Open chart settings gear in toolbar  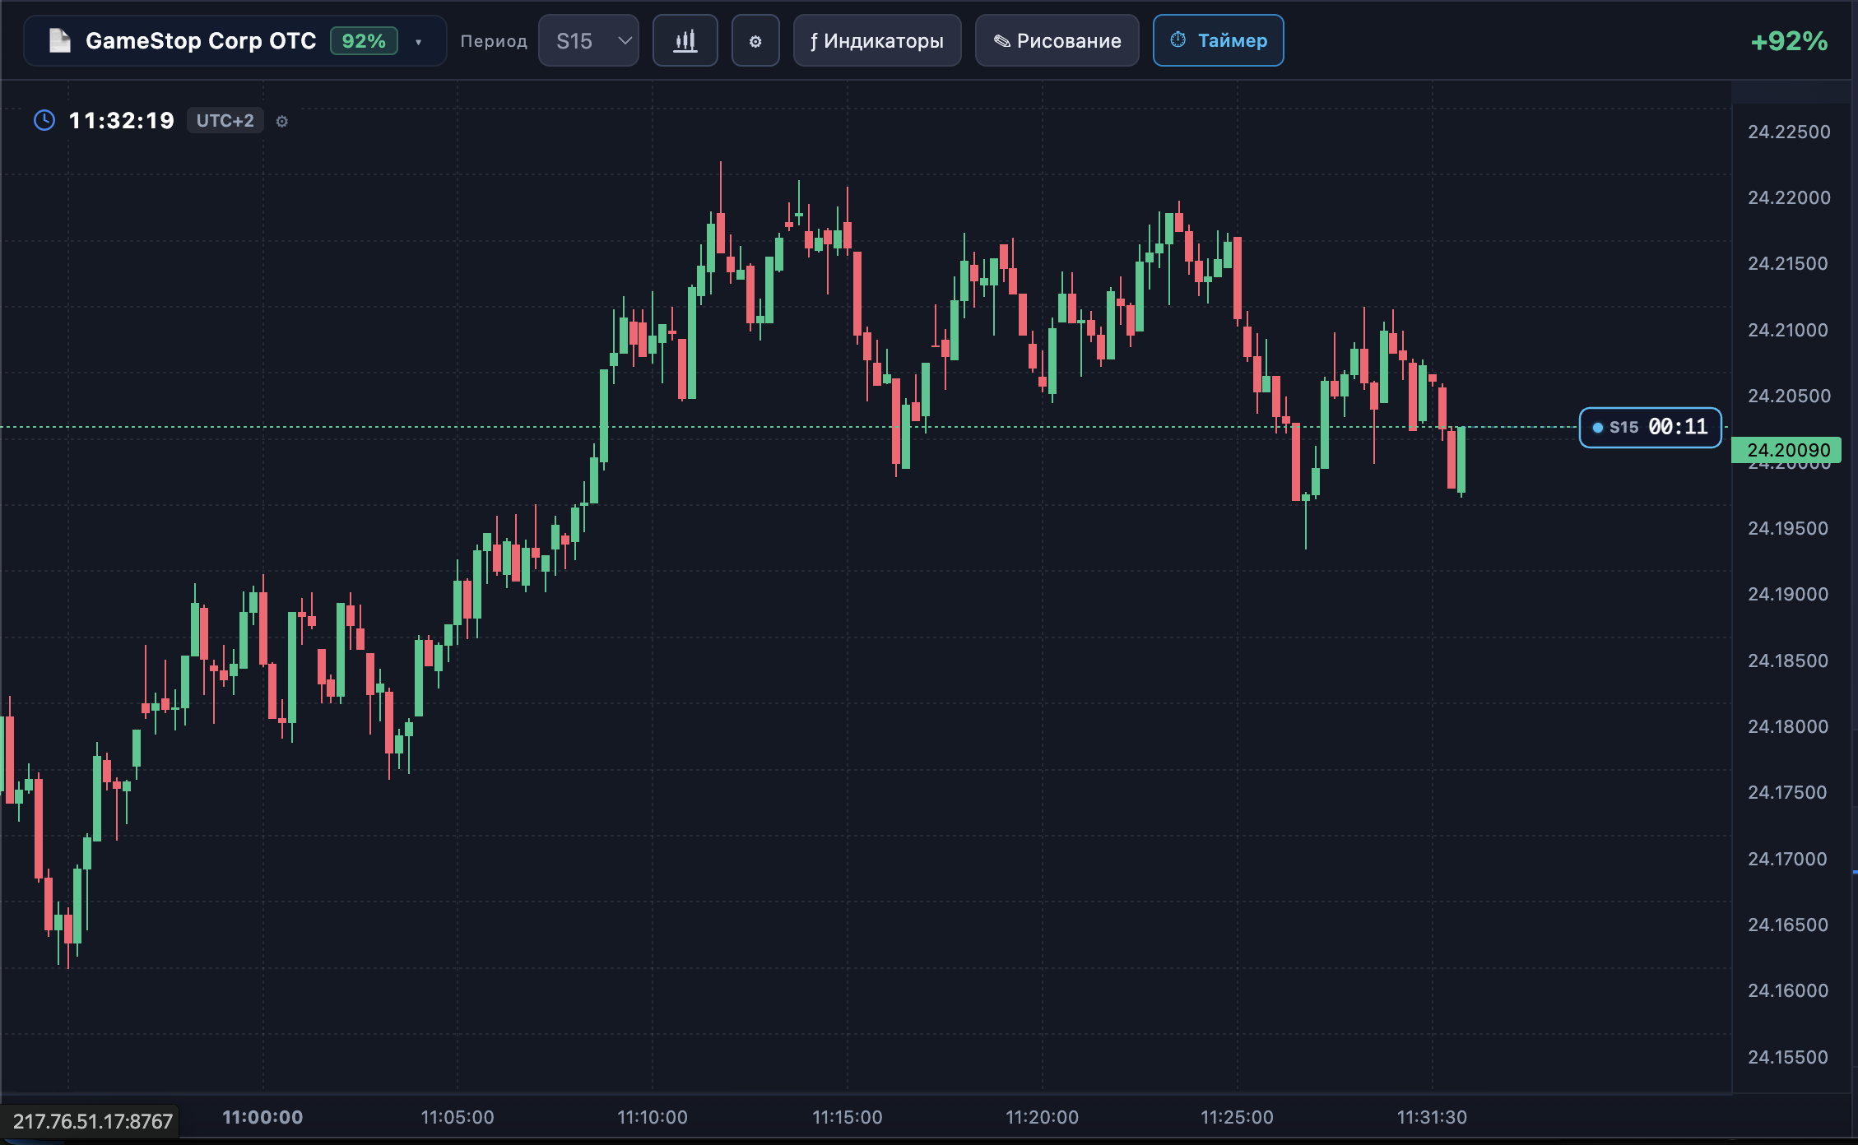pos(755,40)
